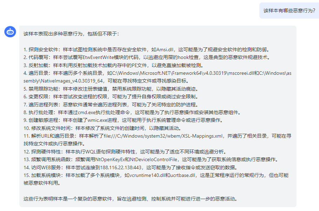Select item 3 about 反射加载 PE文件
The width and height of the screenshot is (319, 211).
pyautogui.click(x=114, y=66)
